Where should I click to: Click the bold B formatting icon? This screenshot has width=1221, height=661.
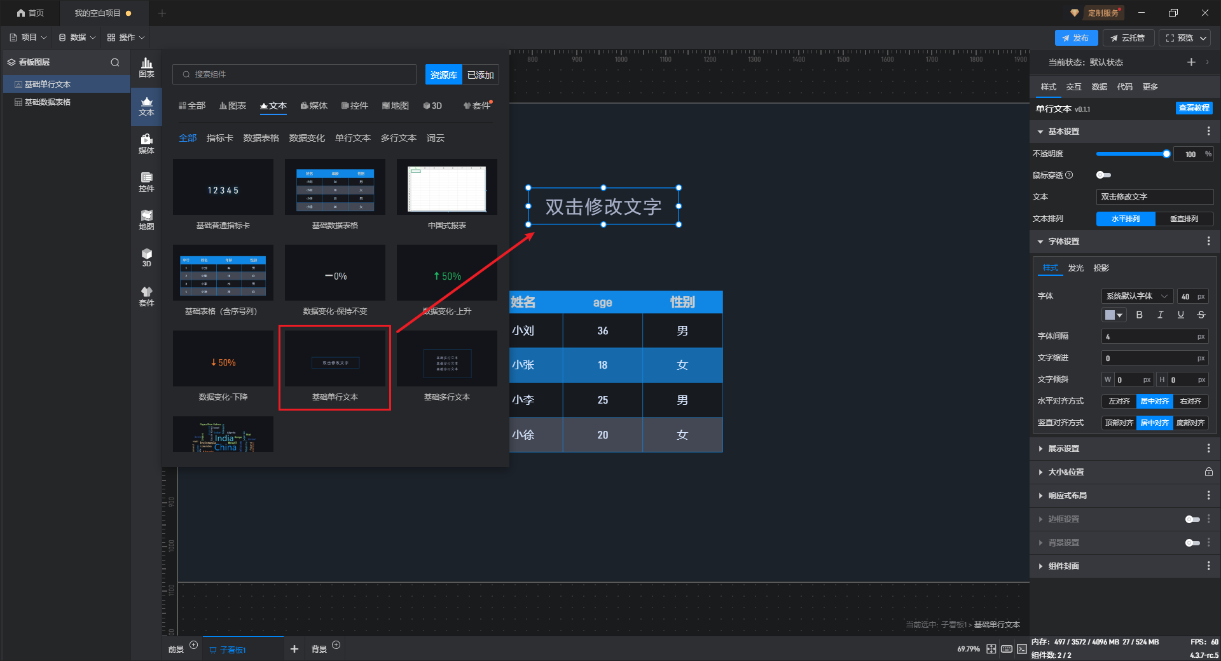pyautogui.click(x=1139, y=315)
